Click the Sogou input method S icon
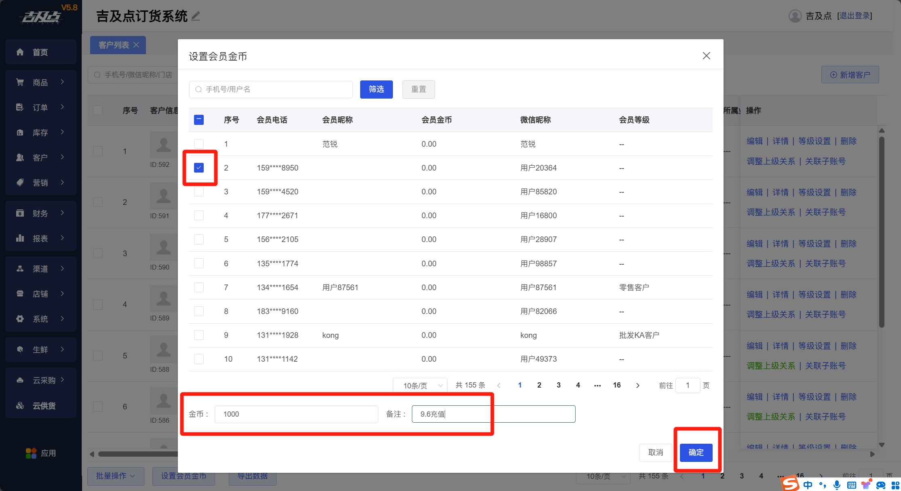Image resolution: width=901 pixels, height=491 pixels. [789, 483]
